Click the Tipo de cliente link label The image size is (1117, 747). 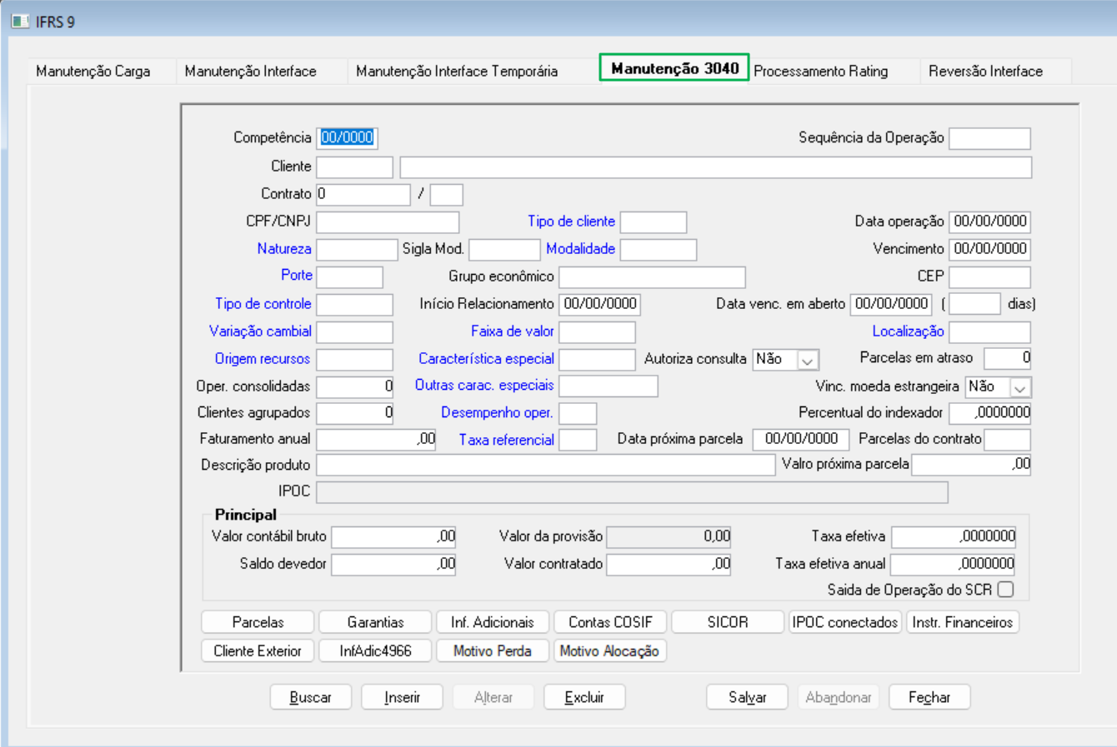[571, 222]
